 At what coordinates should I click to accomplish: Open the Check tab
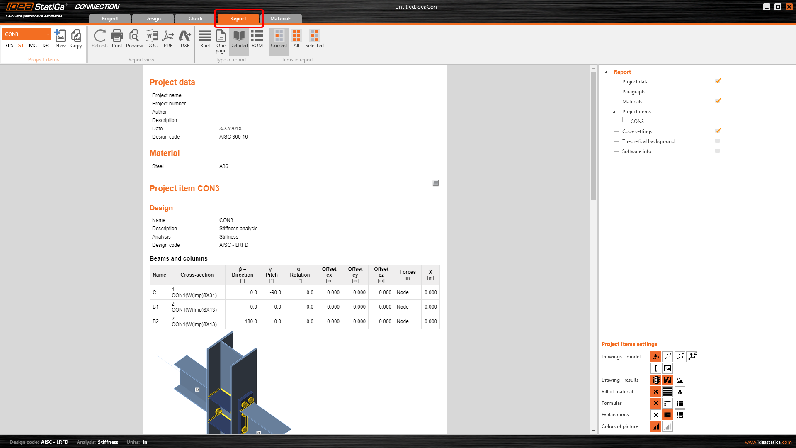click(195, 19)
